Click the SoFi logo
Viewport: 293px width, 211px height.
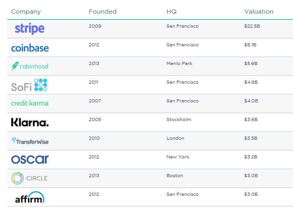click(x=29, y=85)
